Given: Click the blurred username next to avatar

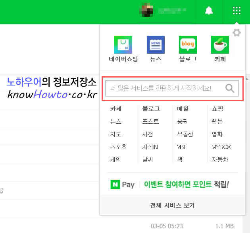Looking at the screenshot, I should click(x=172, y=10).
